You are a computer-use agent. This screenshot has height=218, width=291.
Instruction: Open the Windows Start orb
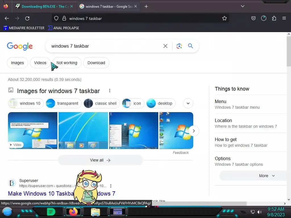tap(8, 212)
